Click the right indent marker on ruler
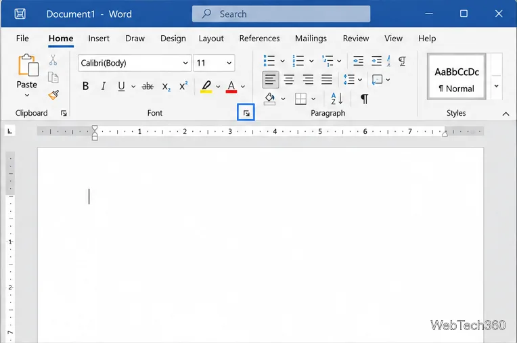The width and height of the screenshot is (517, 343). [445, 133]
